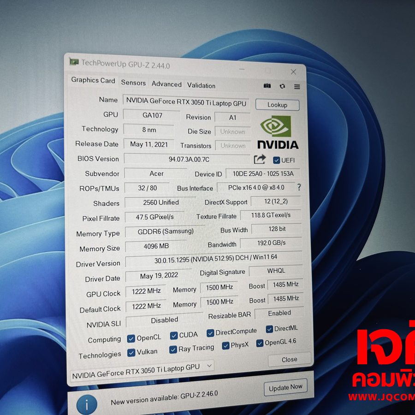
Task: Click the 128 bit bus width value
Action: click(x=277, y=229)
